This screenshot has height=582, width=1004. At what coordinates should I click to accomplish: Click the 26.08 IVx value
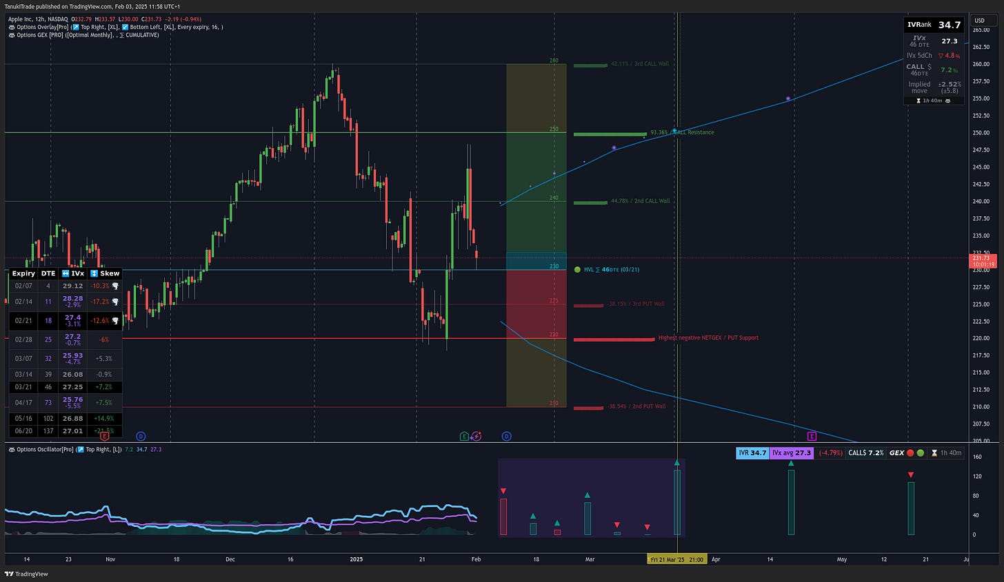[72, 375]
